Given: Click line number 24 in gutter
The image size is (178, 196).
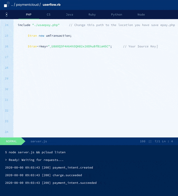Looking at the screenshot, I should (x=7, y=25).
